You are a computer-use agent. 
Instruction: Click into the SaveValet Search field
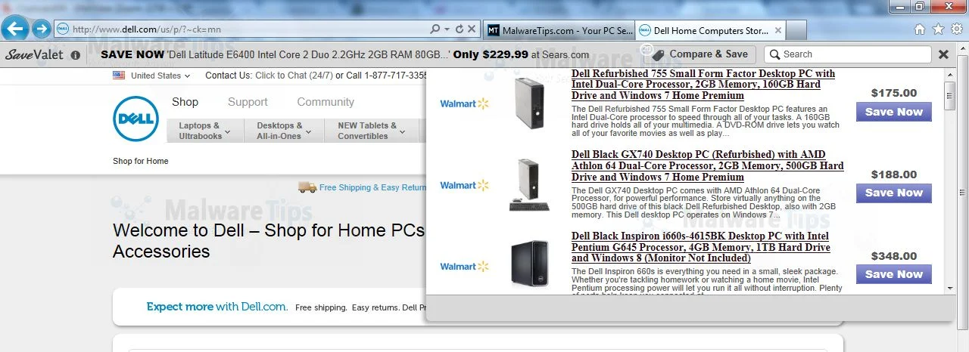pos(848,54)
